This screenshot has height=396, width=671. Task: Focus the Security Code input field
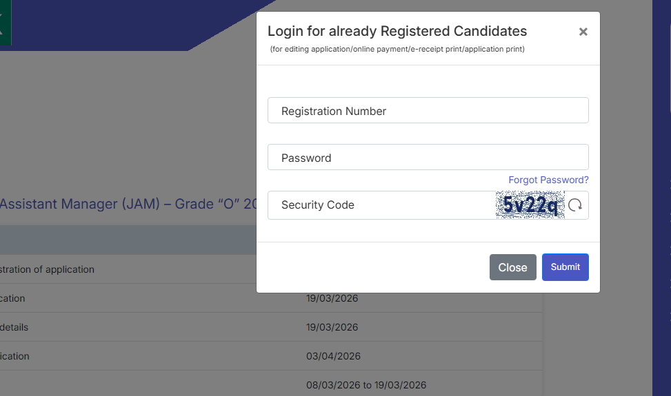pos(381,205)
